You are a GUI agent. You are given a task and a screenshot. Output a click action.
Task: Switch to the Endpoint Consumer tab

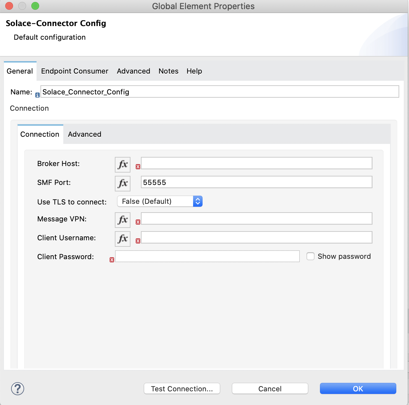[75, 71]
